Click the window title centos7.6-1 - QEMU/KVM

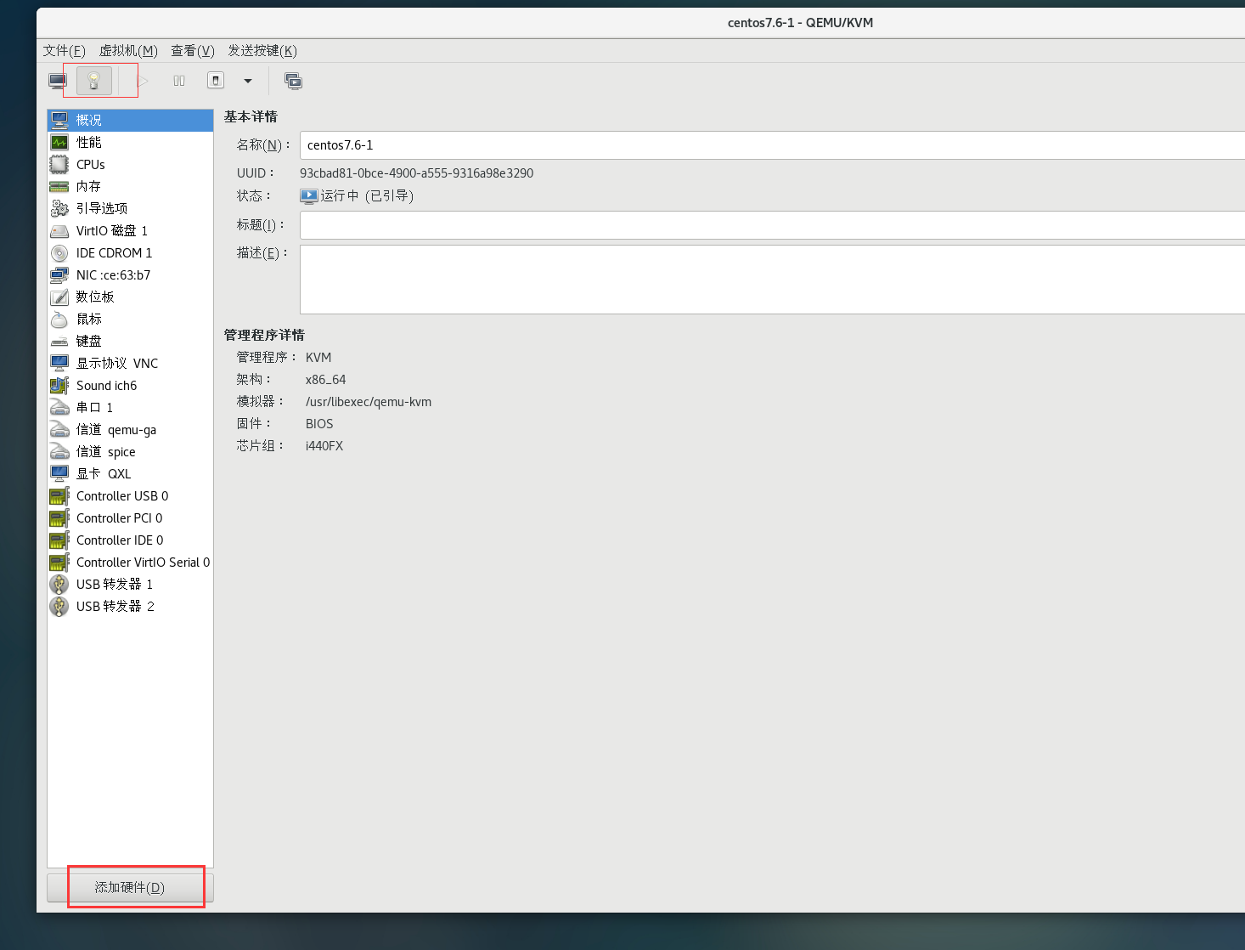click(x=800, y=23)
